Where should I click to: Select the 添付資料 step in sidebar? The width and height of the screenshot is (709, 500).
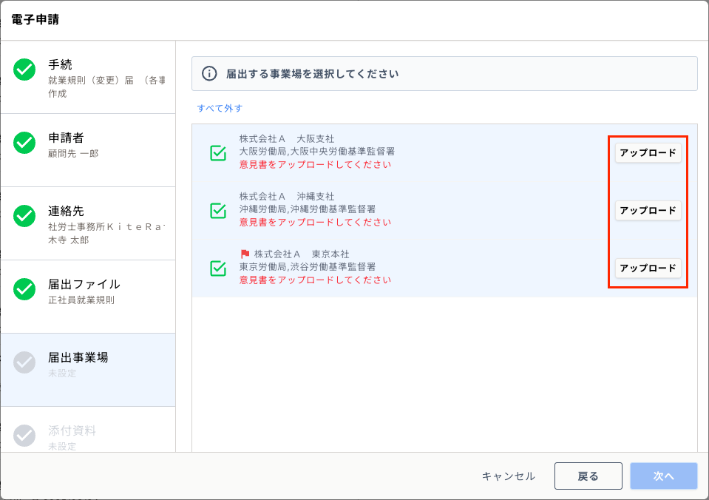[x=88, y=430]
